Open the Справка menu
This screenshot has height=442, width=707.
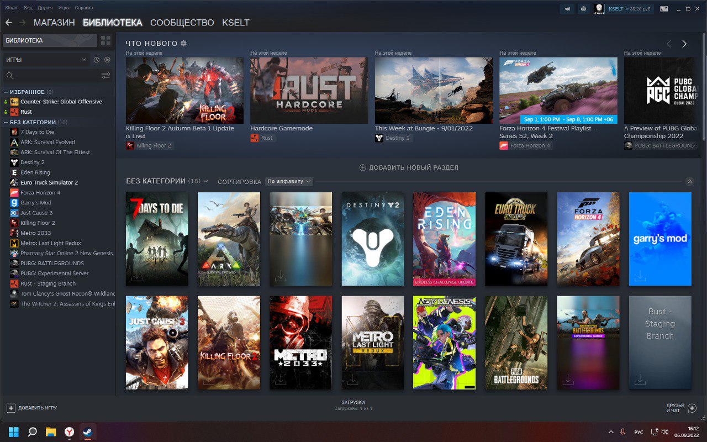pyautogui.click(x=83, y=8)
